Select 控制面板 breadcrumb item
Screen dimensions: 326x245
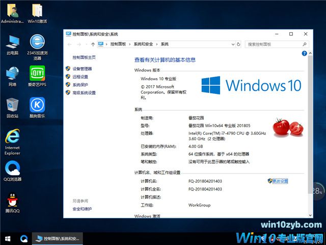coord(118,44)
